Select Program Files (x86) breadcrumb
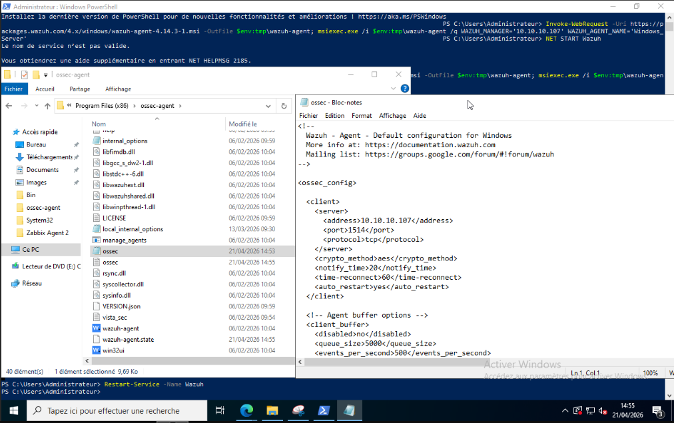 [x=101, y=106]
